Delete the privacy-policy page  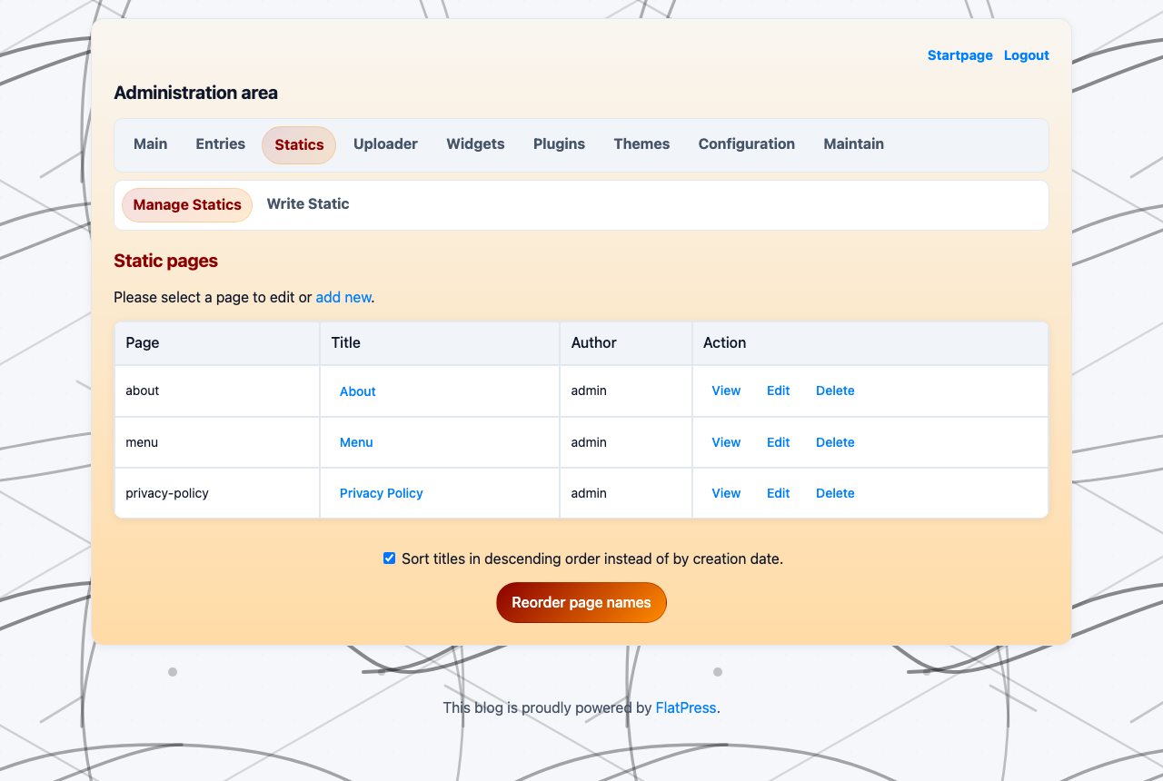[x=835, y=493]
